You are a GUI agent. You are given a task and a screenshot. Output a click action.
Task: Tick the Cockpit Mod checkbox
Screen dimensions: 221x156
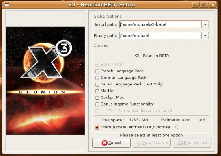click(97, 98)
